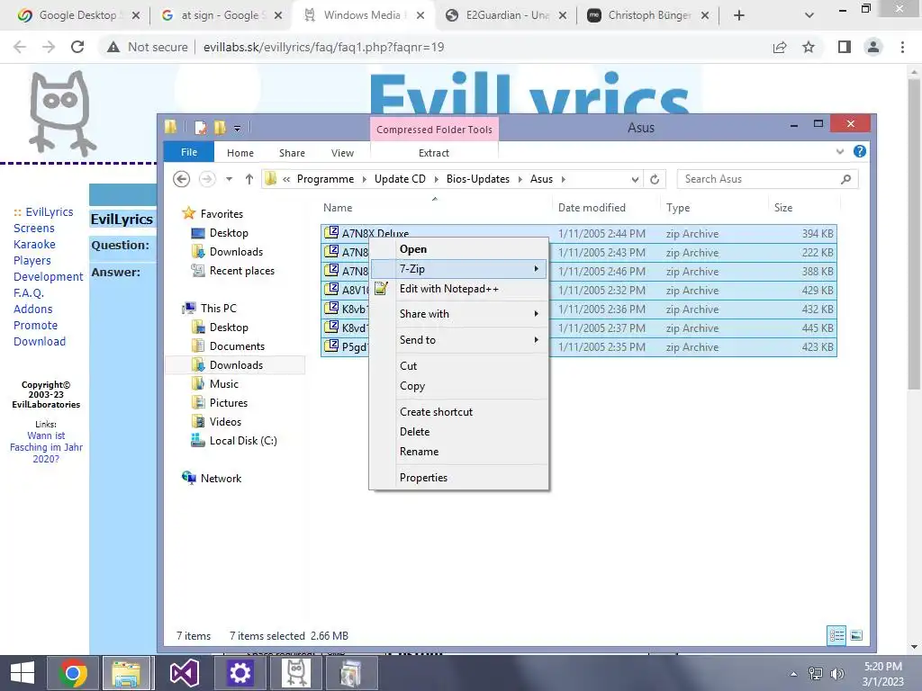This screenshot has width=922, height=691.
Task: Open Explorer Help question mark icon
Action: pos(860,151)
